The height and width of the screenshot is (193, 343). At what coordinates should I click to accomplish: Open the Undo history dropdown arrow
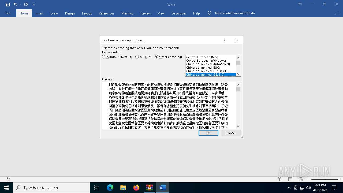[x=20, y=4]
